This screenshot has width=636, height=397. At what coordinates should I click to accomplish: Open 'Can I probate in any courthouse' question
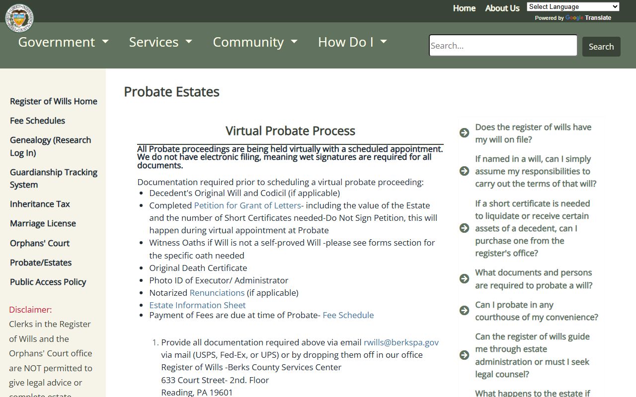tap(537, 311)
